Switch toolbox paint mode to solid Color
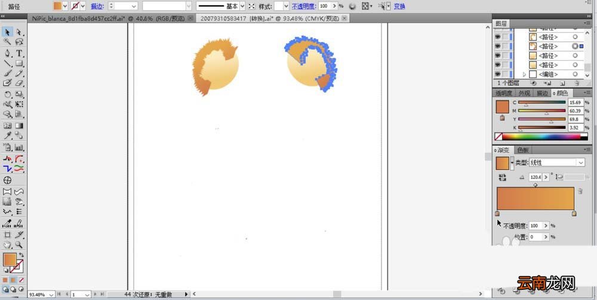Viewport: 597px width, 300px height. tap(5, 280)
